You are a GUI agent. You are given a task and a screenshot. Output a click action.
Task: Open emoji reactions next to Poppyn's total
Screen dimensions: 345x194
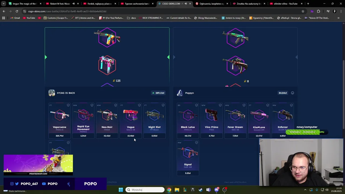click(292, 93)
